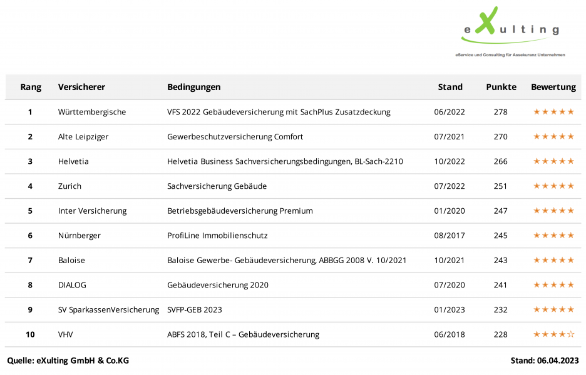Screen dimensions: 586x375
Task: Click the 228 points value
Action: (500, 334)
